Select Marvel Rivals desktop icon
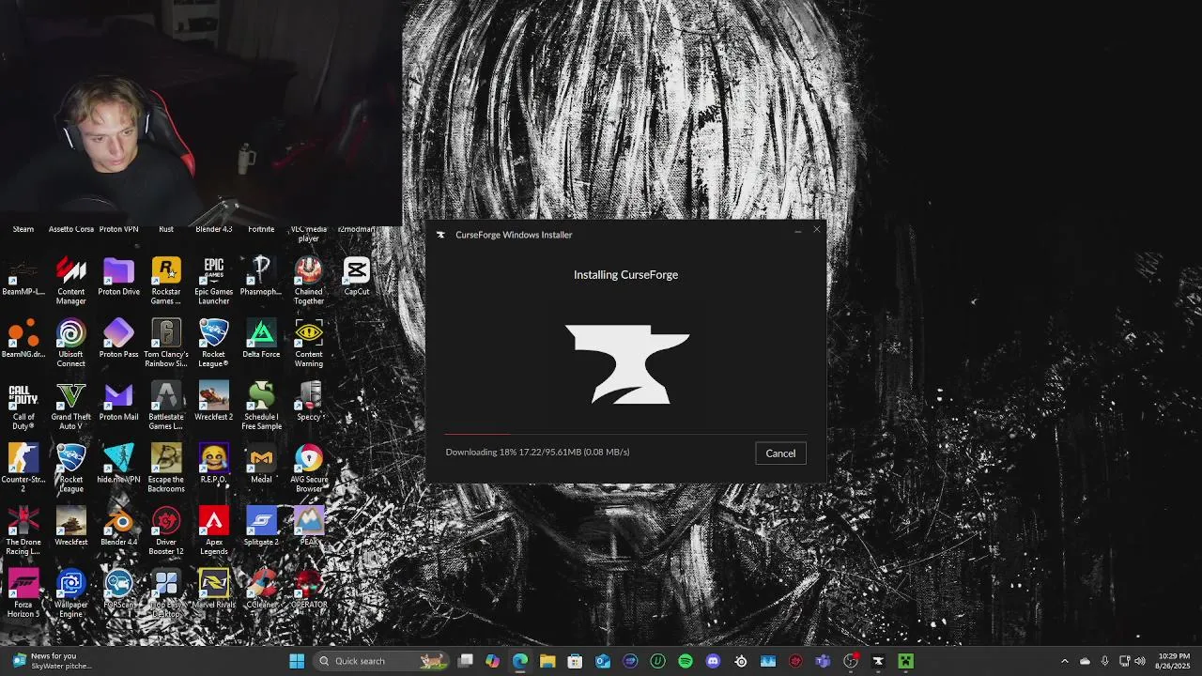This screenshot has width=1202, height=676. [x=214, y=590]
